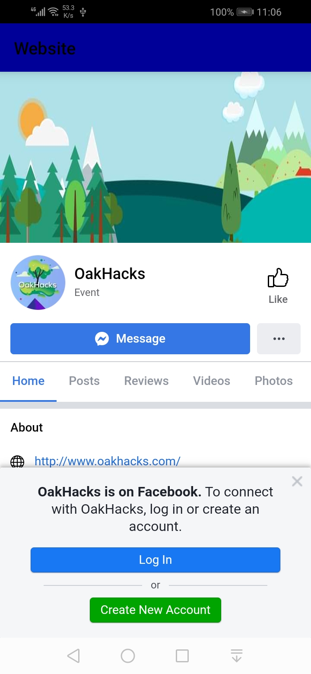The image size is (311, 674).
Task: Go to the Photos tab
Action: pos(274,381)
